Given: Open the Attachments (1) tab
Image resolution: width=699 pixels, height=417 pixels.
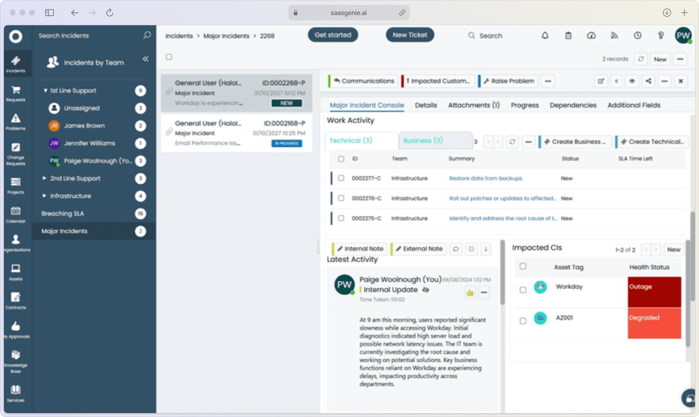Looking at the screenshot, I should click(x=474, y=105).
